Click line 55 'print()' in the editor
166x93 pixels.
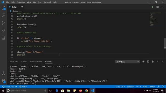[21, 55]
